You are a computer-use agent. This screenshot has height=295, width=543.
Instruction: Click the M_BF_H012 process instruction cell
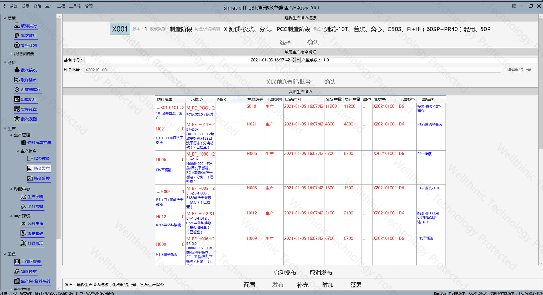pos(201,222)
